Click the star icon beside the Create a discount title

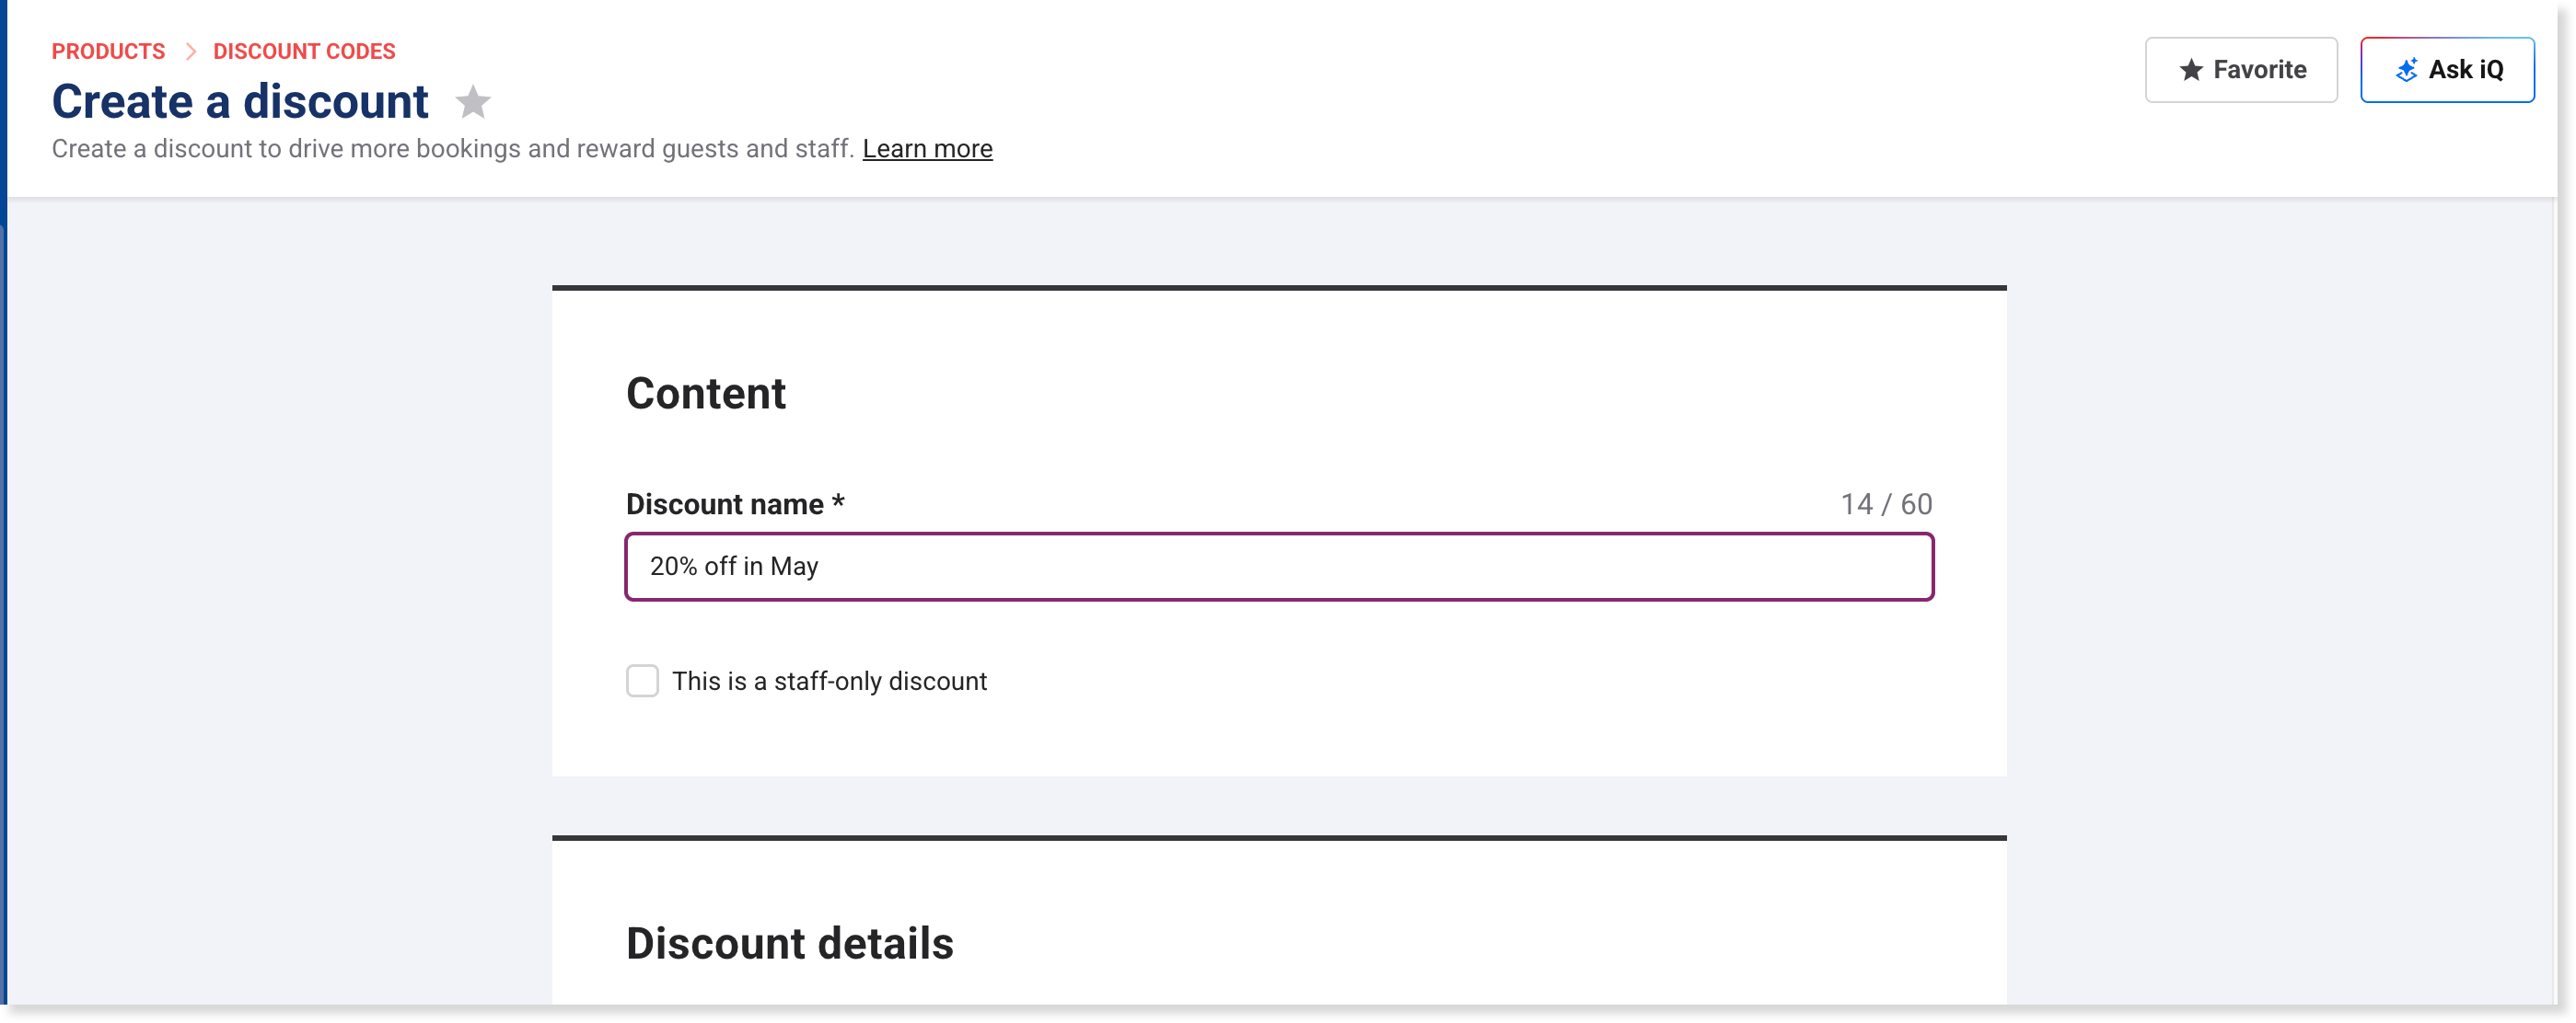pyautogui.click(x=473, y=102)
